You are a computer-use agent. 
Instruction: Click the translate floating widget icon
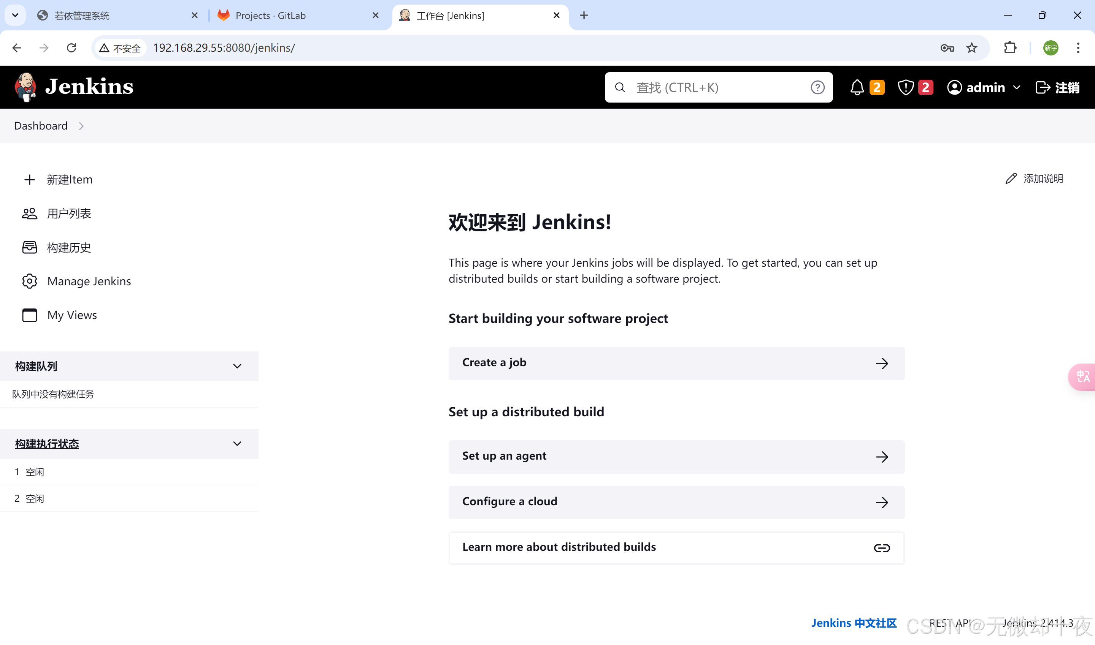[x=1082, y=376]
